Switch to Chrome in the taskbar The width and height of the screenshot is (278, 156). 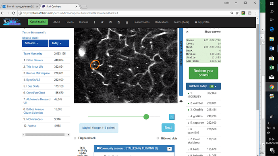point(272,87)
